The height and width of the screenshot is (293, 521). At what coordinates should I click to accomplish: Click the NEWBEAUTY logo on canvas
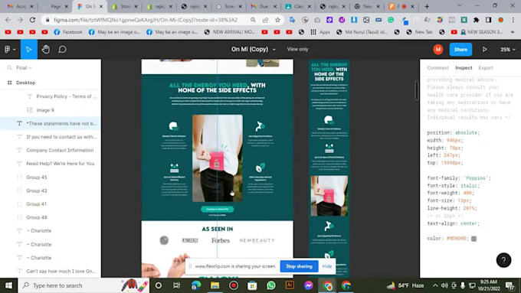tap(257, 240)
